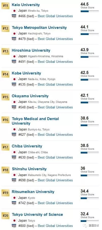Open Kobe University ranking page
The height and width of the screenshot is (230, 102).
point(26,73)
